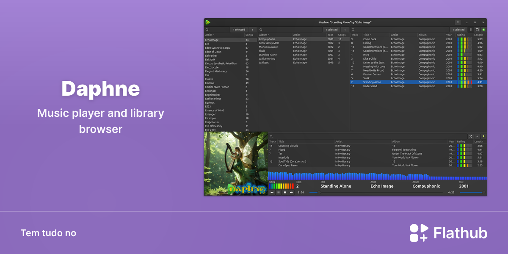This screenshot has height=254, width=508.
Task: Sort artist list by Artist column header
Action: click(224, 35)
